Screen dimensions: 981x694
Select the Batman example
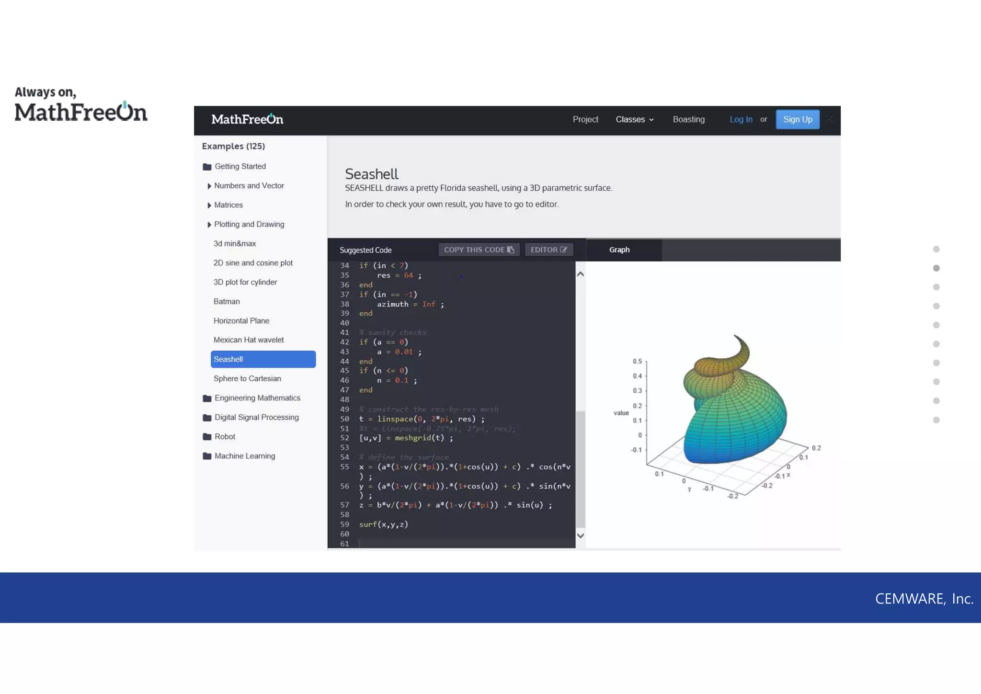coord(227,302)
